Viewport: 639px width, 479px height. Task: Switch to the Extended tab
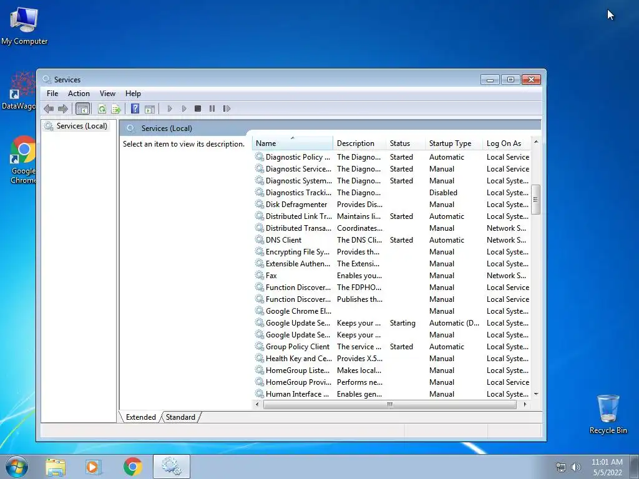click(x=140, y=417)
